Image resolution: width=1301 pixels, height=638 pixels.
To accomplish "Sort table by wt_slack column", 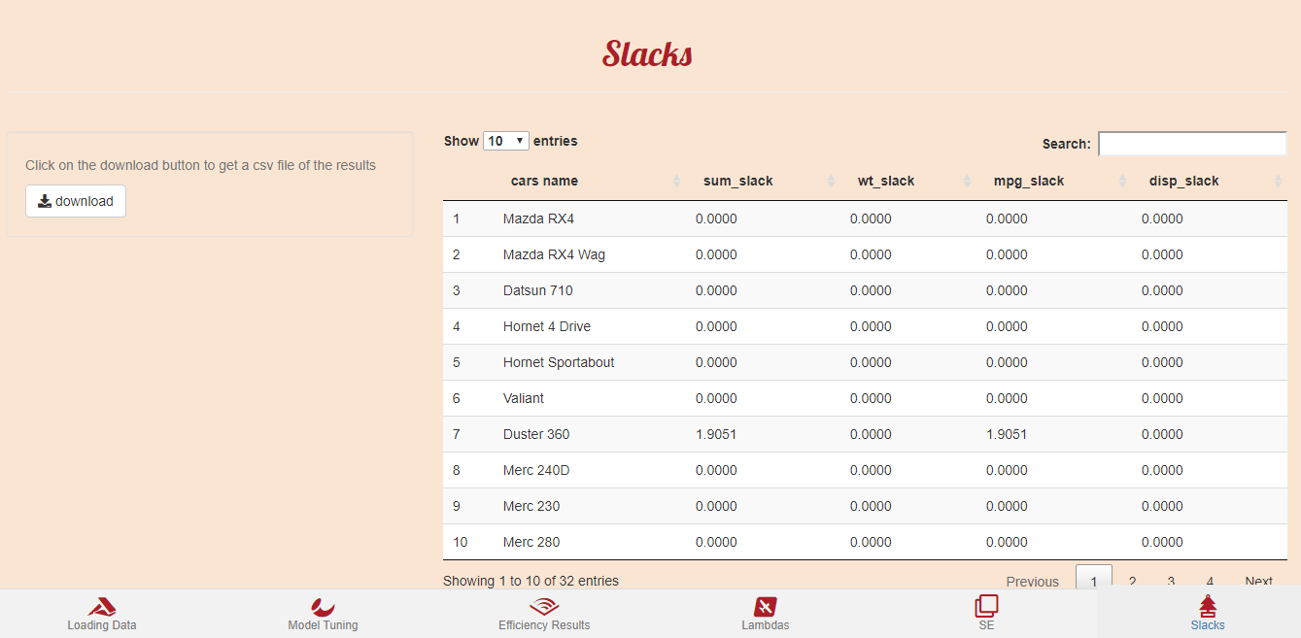I will pyautogui.click(x=885, y=181).
